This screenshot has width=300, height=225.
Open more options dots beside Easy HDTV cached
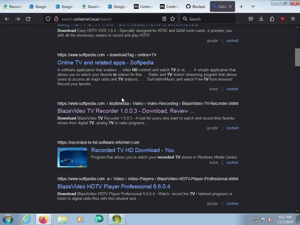222,41
